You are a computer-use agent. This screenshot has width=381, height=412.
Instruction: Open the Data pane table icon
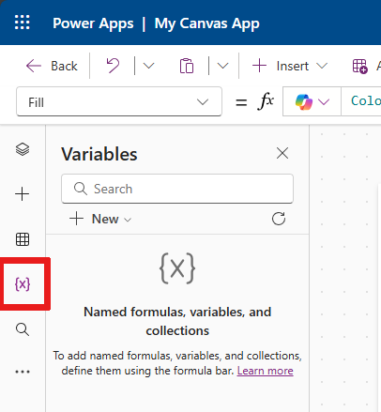23,239
